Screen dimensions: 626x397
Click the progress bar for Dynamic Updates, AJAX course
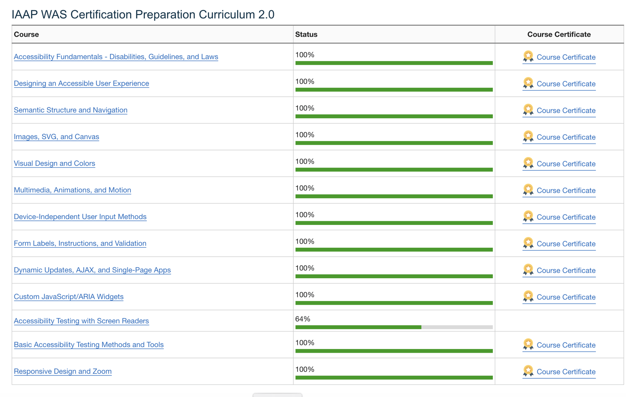pos(394,276)
